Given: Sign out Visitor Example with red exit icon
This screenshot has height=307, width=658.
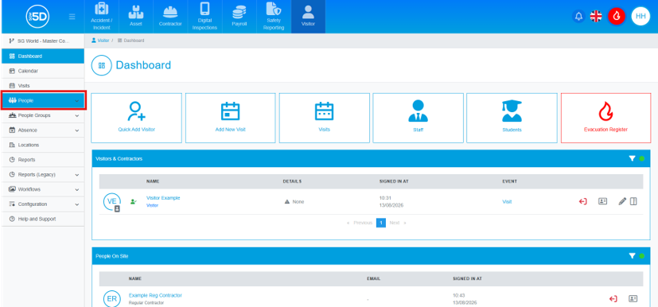Looking at the screenshot, I should [x=582, y=202].
